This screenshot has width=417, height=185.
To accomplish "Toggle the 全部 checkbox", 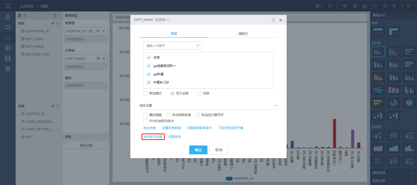I will (x=149, y=58).
